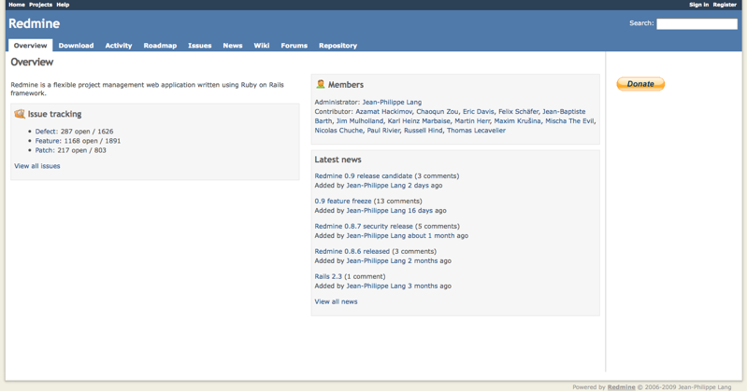Screen dimensions: 747x391
Task: Open the Issues tab
Action: pyautogui.click(x=200, y=46)
